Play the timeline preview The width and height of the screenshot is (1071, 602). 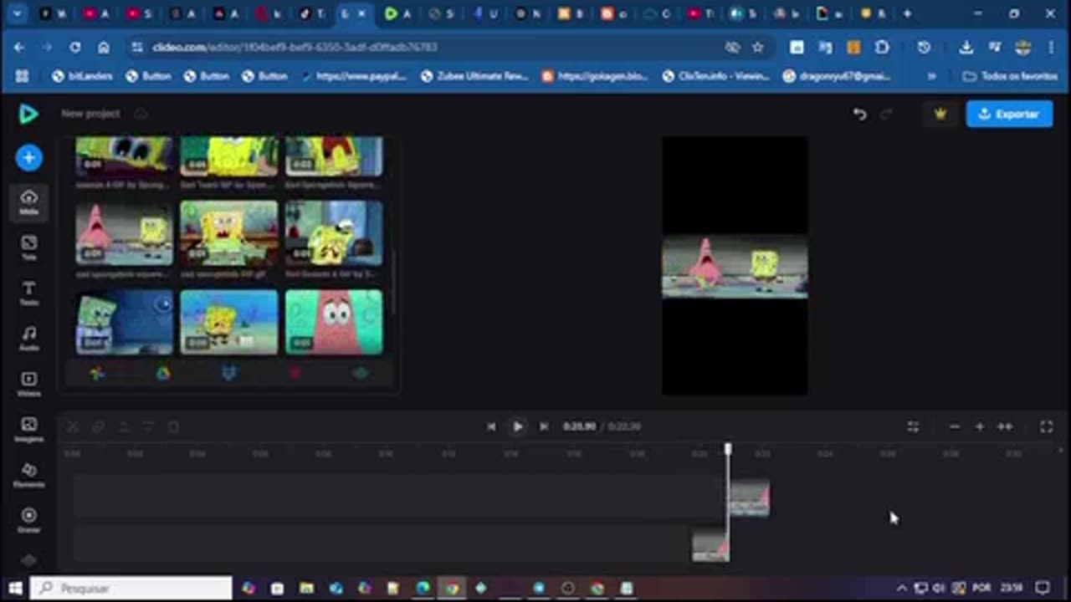point(517,426)
